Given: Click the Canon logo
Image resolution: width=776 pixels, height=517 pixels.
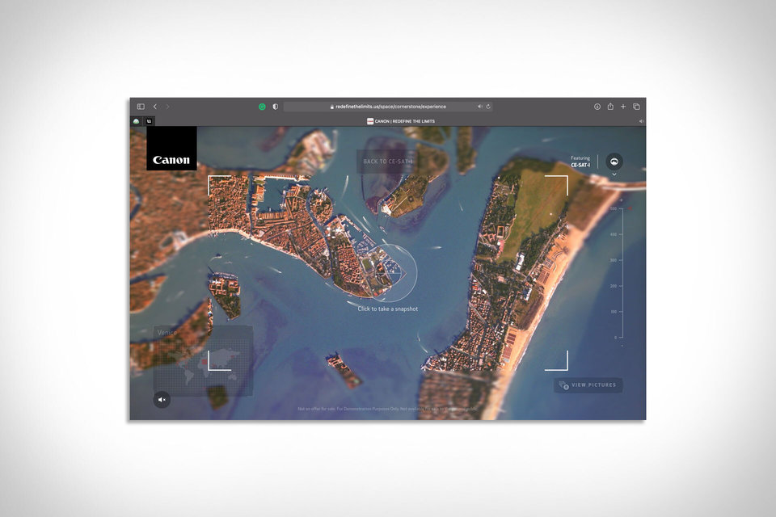Looking at the screenshot, I should (x=171, y=158).
